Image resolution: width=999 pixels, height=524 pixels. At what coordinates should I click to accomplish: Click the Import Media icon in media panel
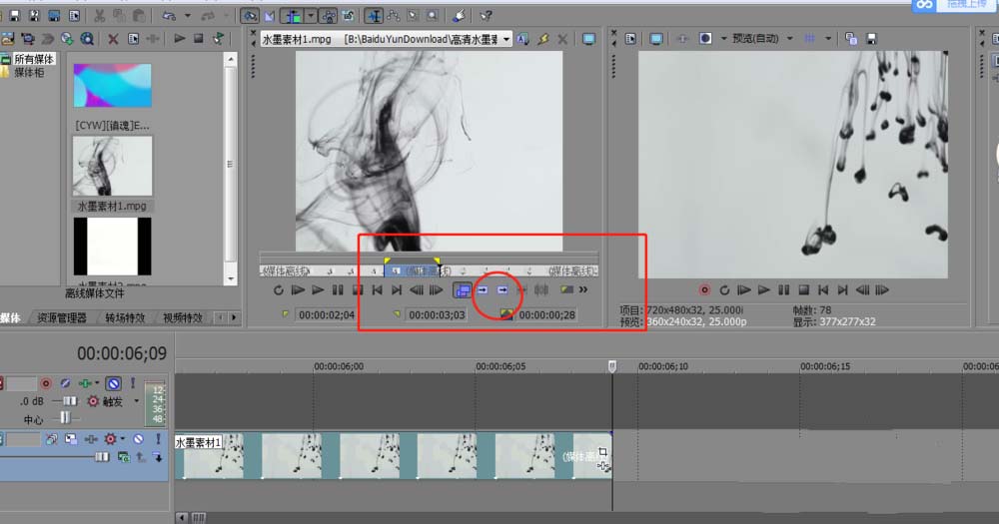click(8, 39)
